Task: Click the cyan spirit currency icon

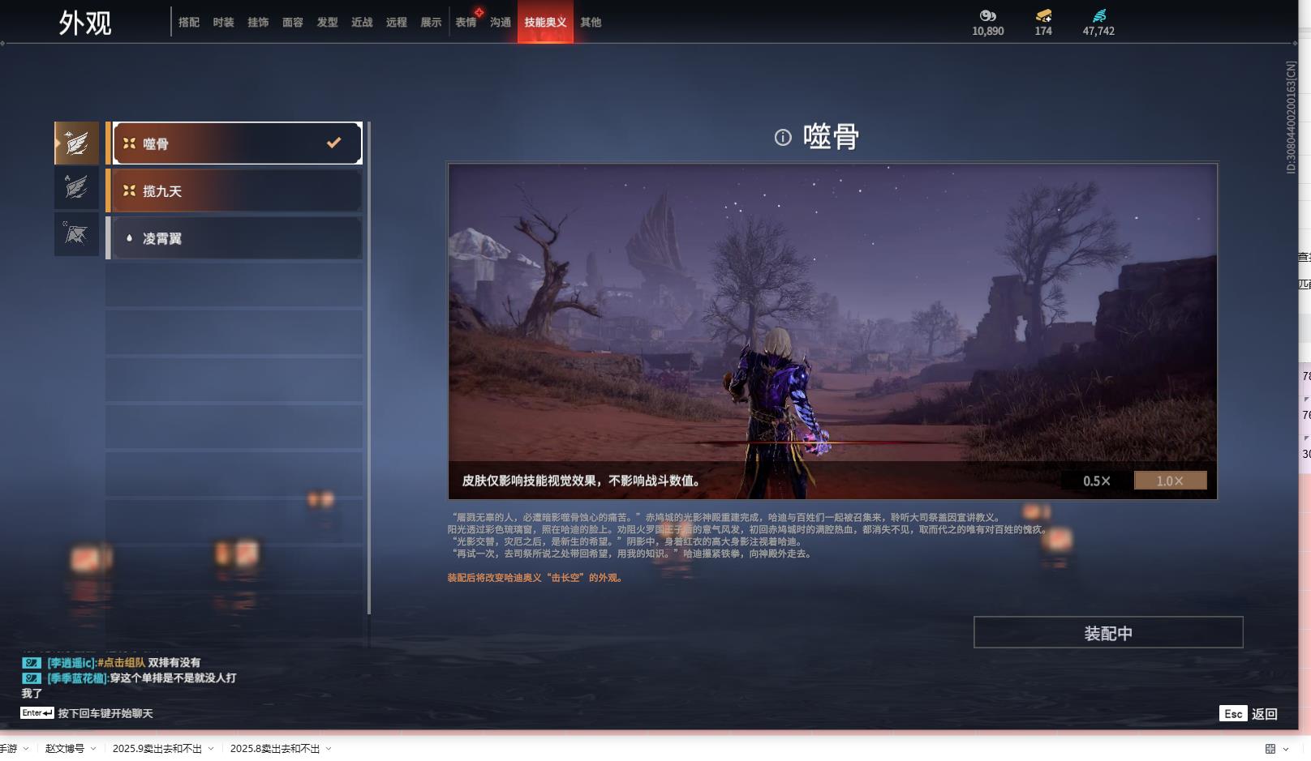Action: tap(1098, 15)
